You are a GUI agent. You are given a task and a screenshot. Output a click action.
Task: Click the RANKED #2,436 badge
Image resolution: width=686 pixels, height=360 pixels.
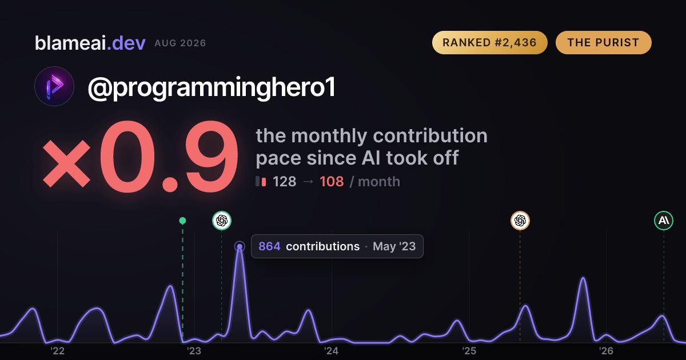pyautogui.click(x=490, y=43)
